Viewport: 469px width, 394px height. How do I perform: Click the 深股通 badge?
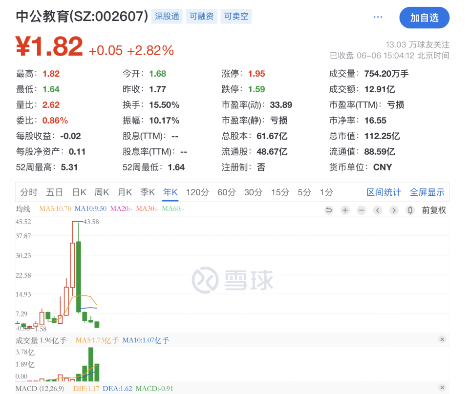(x=167, y=16)
